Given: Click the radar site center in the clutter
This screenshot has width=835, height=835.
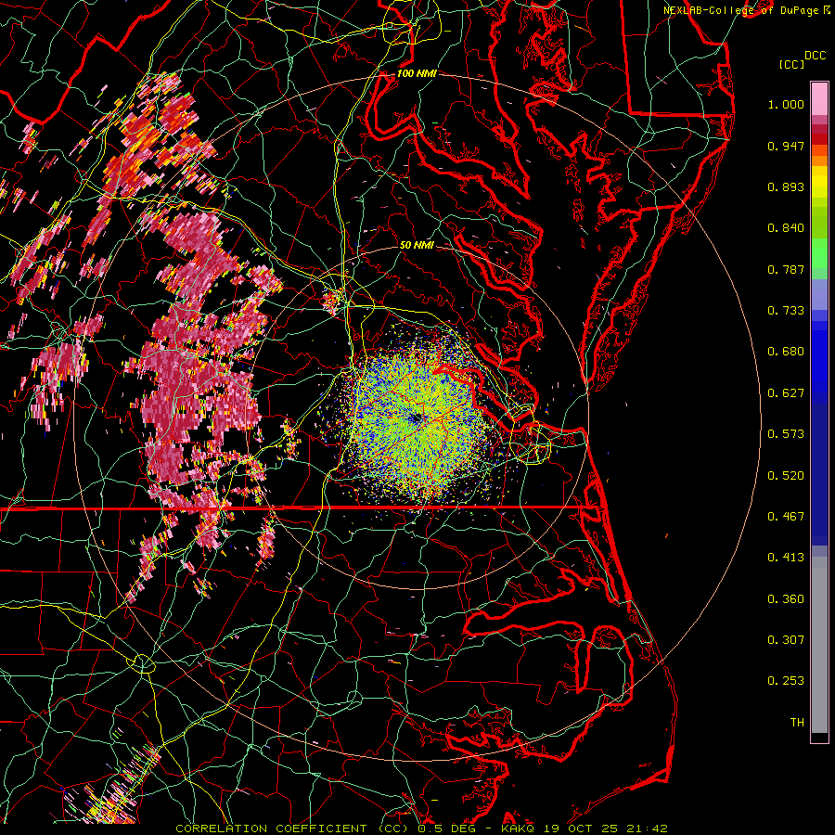Looking at the screenshot, I should pos(416,418).
